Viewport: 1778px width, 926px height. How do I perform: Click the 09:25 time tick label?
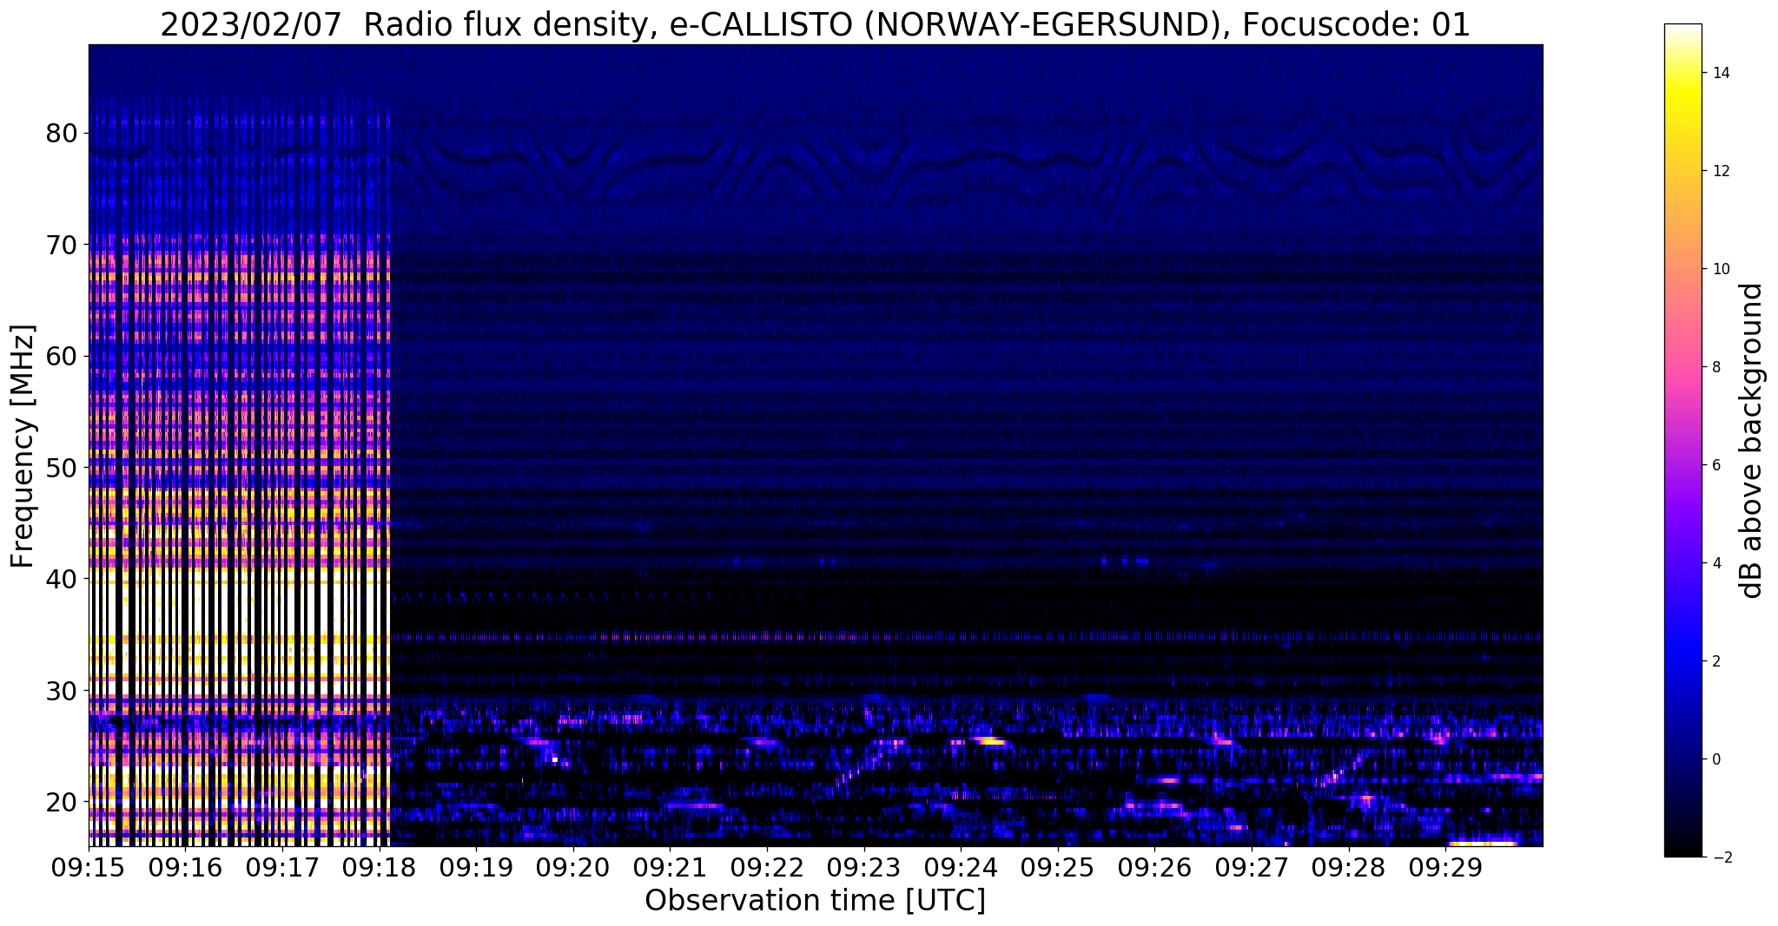1058,867
